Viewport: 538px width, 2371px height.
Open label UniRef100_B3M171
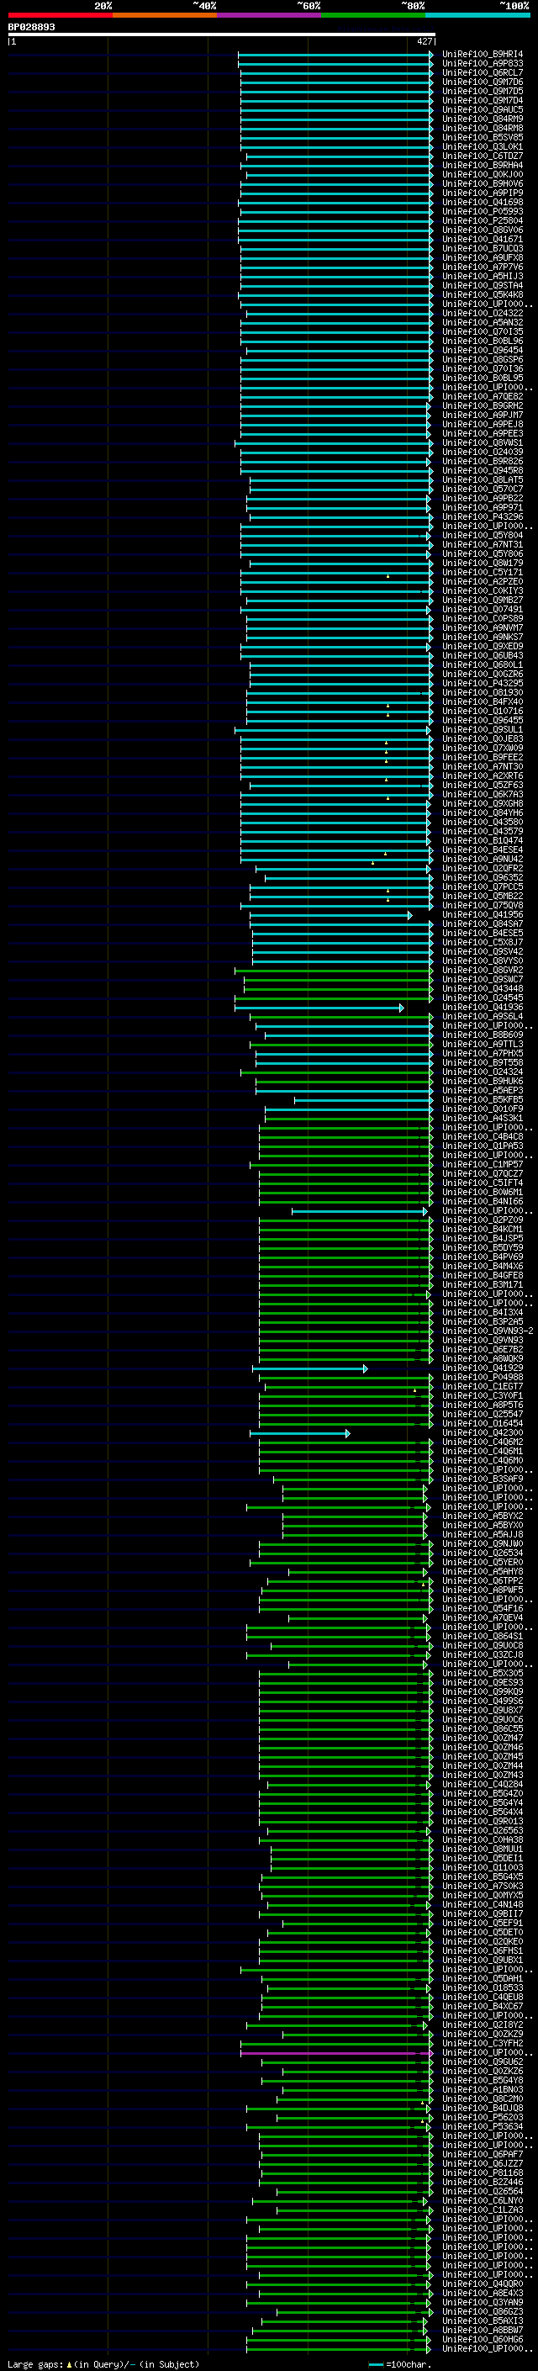pos(482,1285)
